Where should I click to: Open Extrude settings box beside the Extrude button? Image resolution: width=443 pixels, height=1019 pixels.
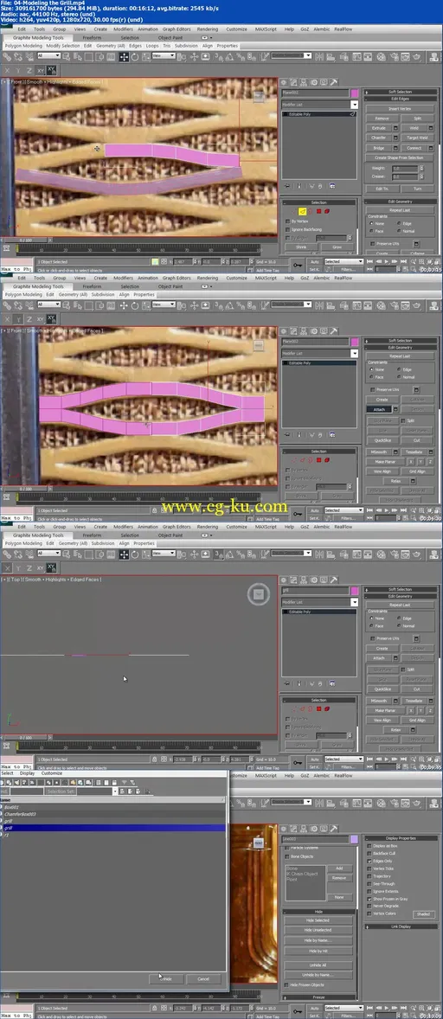pyautogui.click(x=395, y=128)
